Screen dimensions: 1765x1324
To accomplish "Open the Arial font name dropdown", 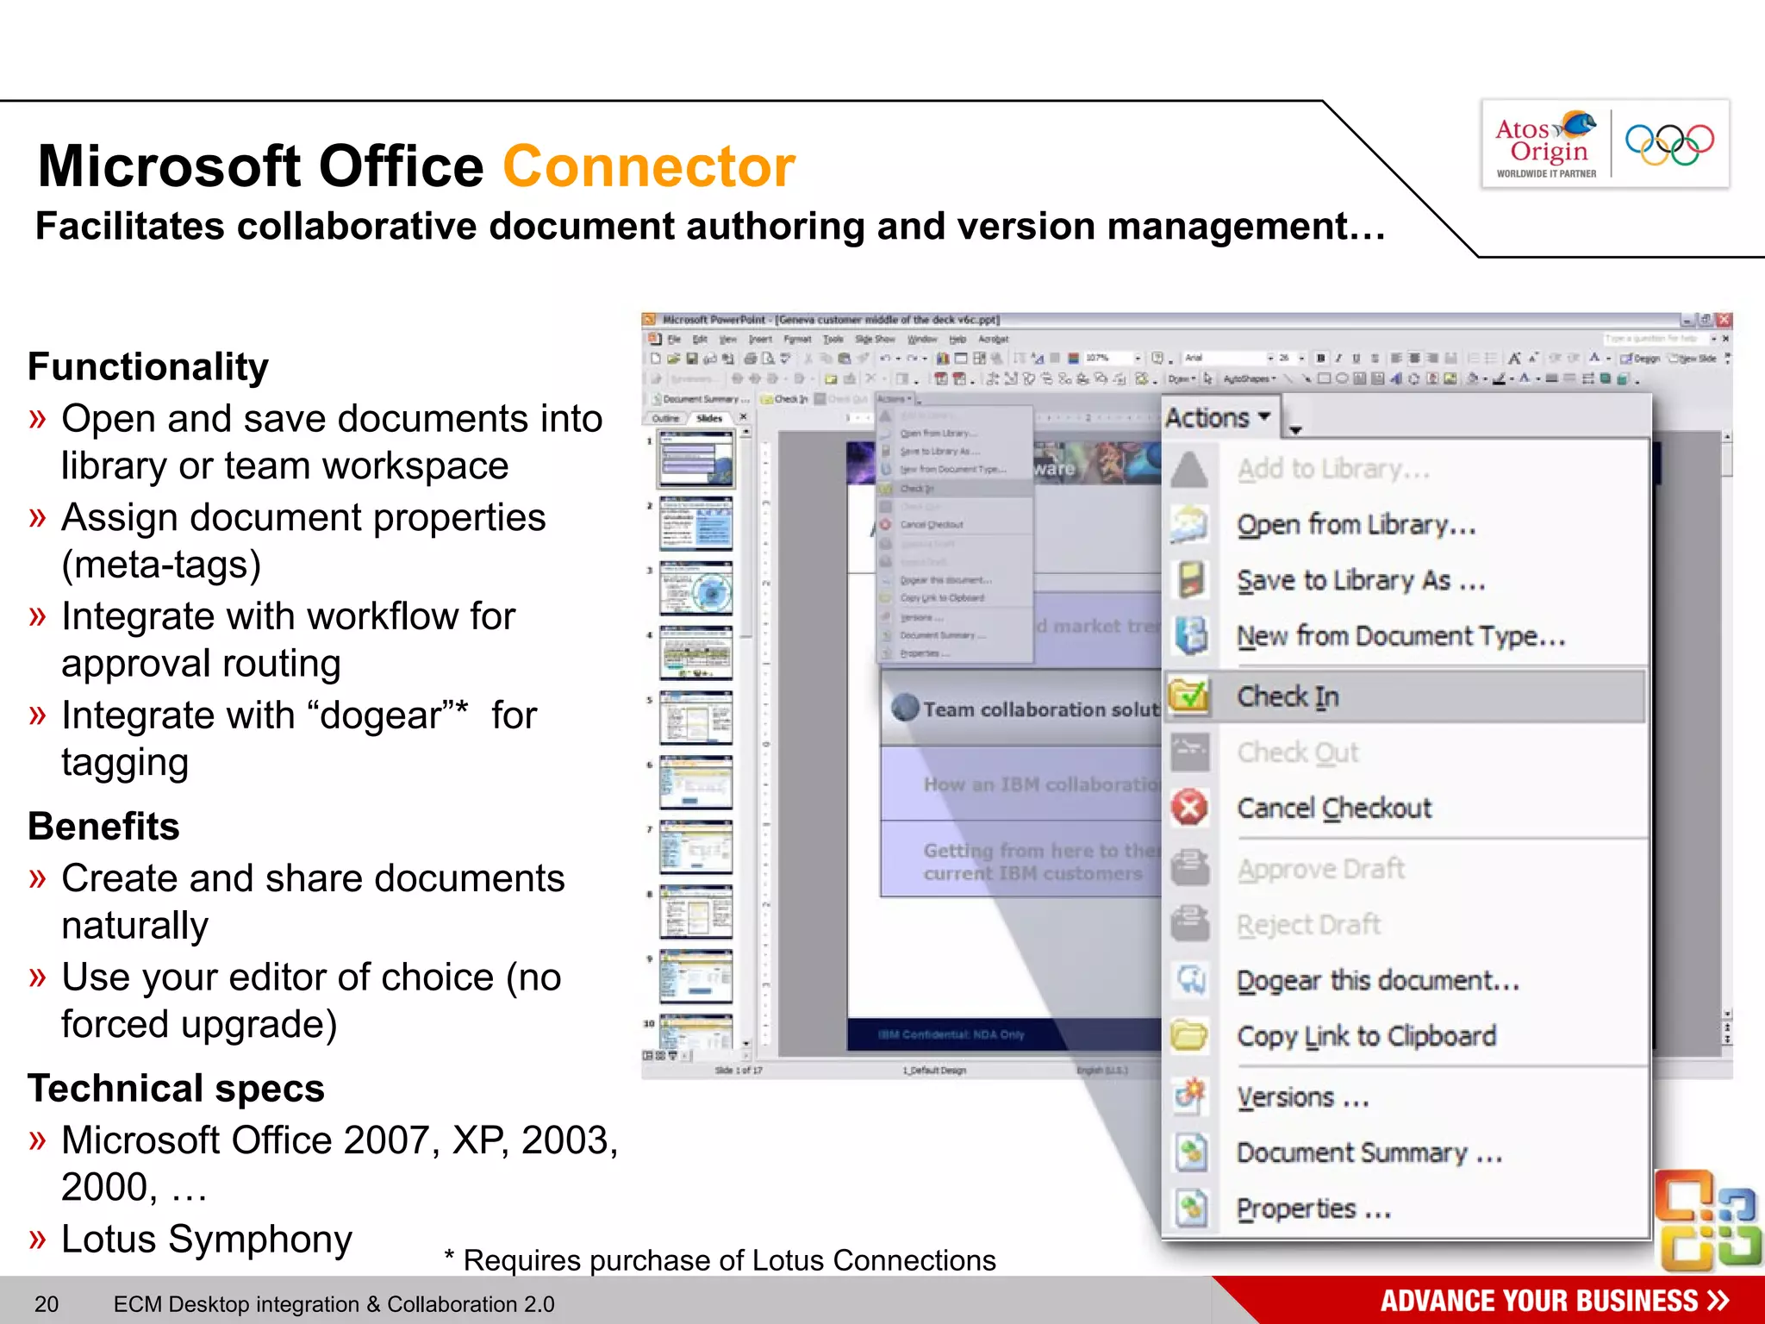I will point(1270,358).
